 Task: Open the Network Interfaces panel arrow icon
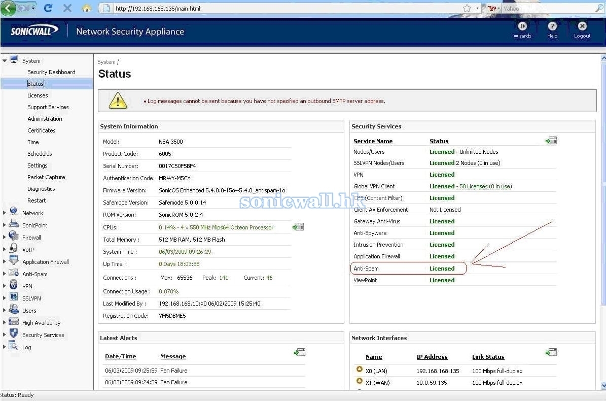pyautogui.click(x=551, y=352)
